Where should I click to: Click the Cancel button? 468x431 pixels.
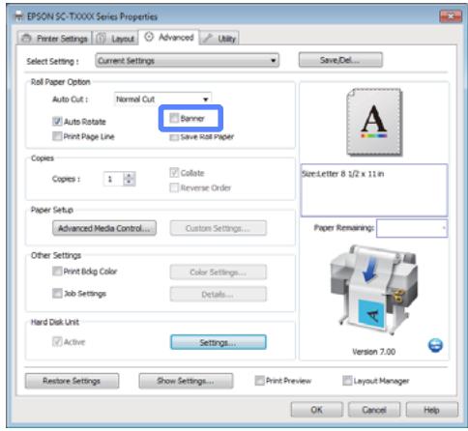[374, 410]
